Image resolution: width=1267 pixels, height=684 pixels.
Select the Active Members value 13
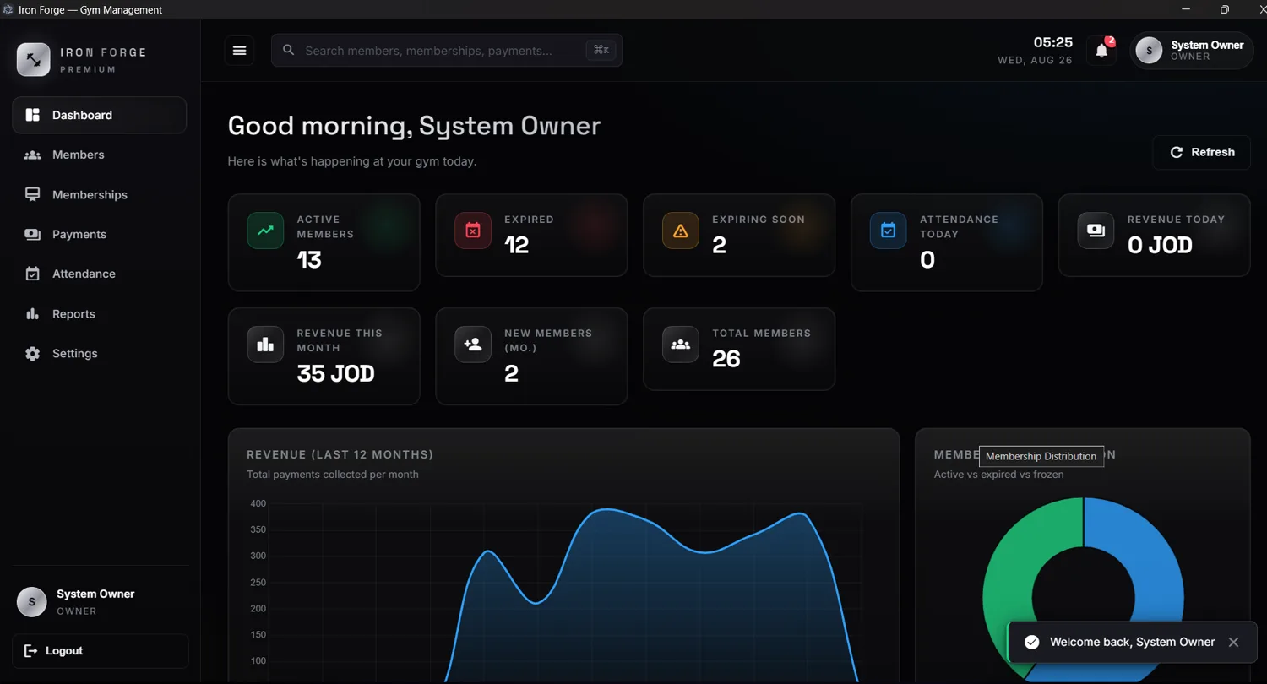point(309,260)
